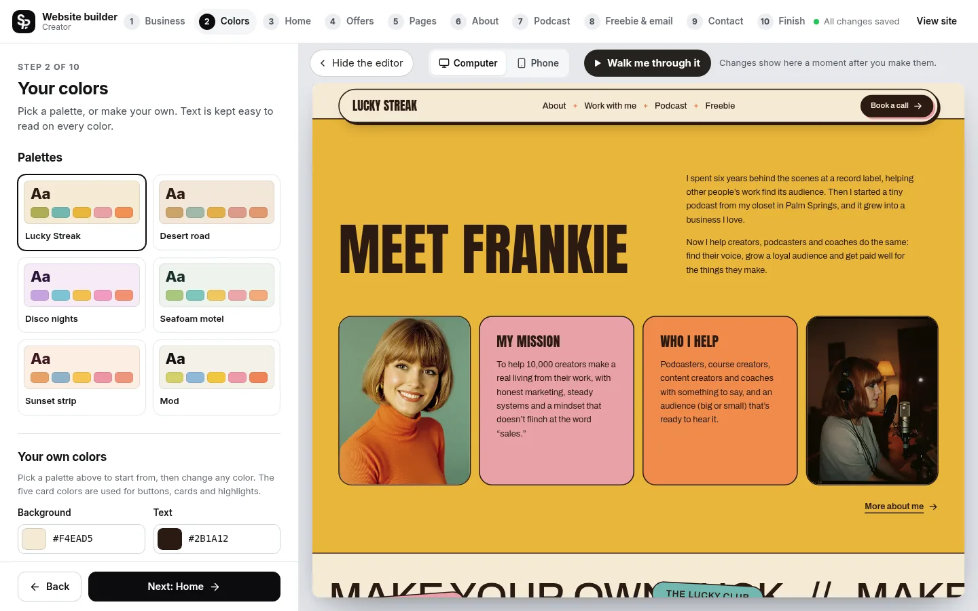The height and width of the screenshot is (611, 978).
Task: Go to Freebie & email step
Action: point(630,21)
